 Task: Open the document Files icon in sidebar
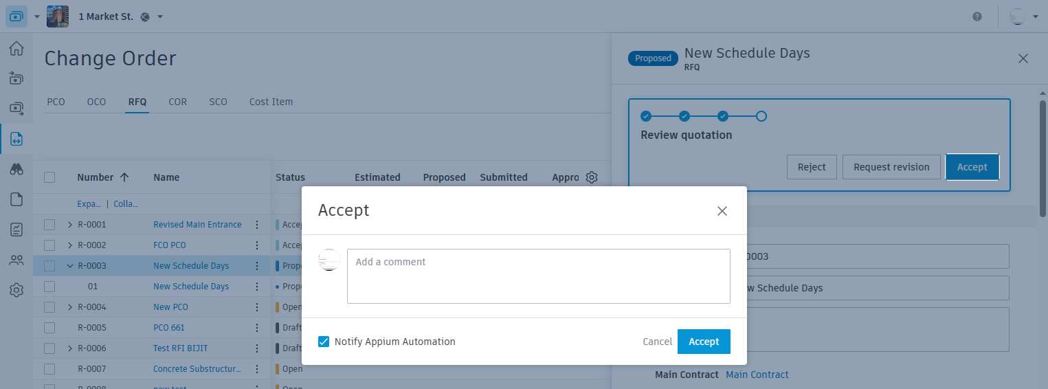tap(16, 199)
